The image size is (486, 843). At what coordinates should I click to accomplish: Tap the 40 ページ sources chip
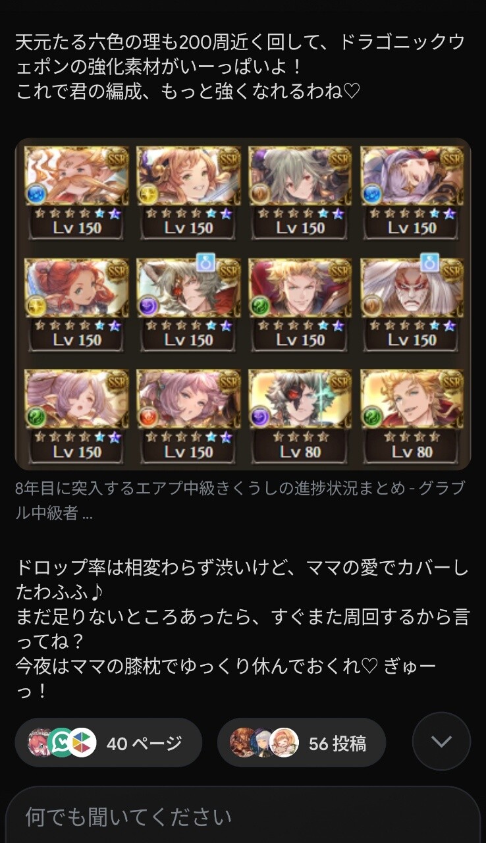point(108,743)
